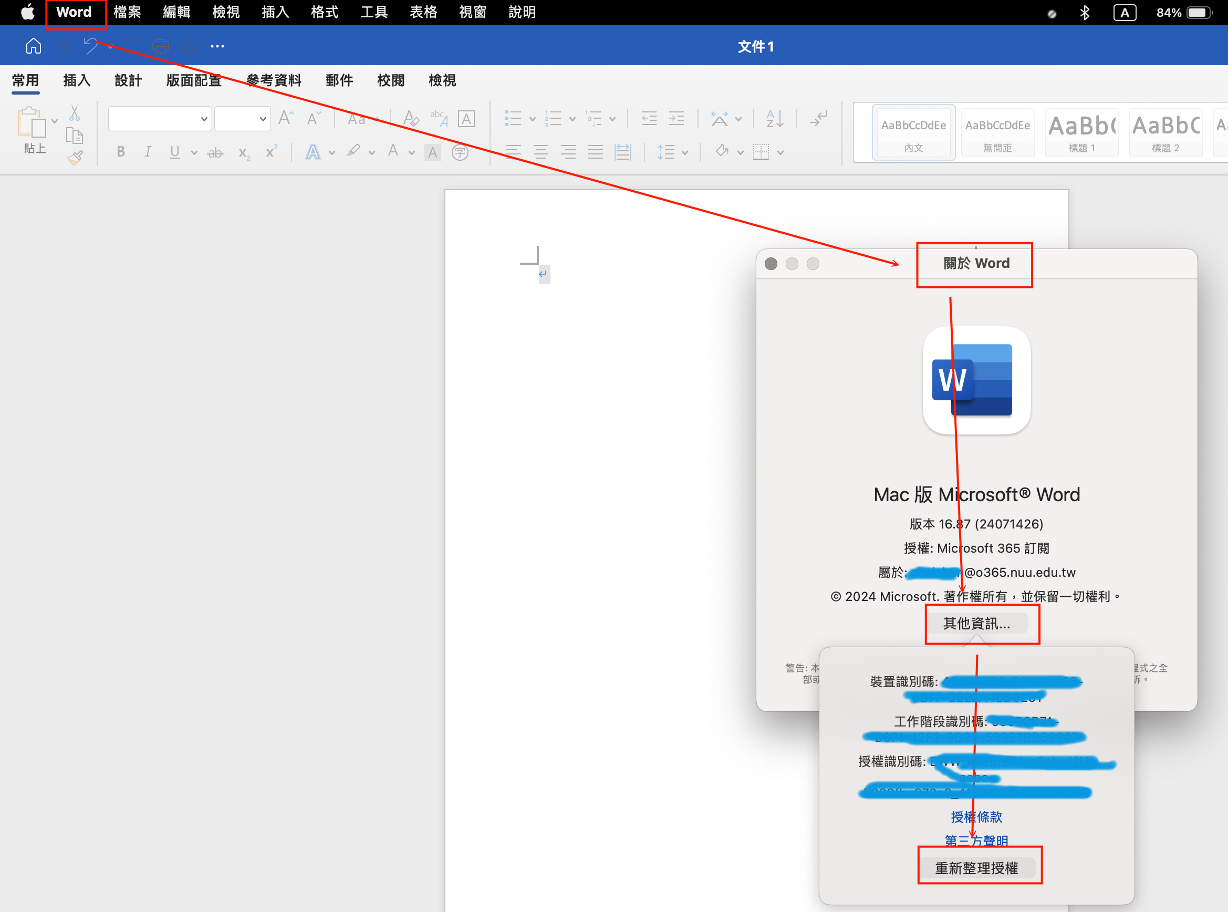The image size is (1228, 912).
Task: Expand the bulleted list arrow
Action: pyautogui.click(x=532, y=119)
